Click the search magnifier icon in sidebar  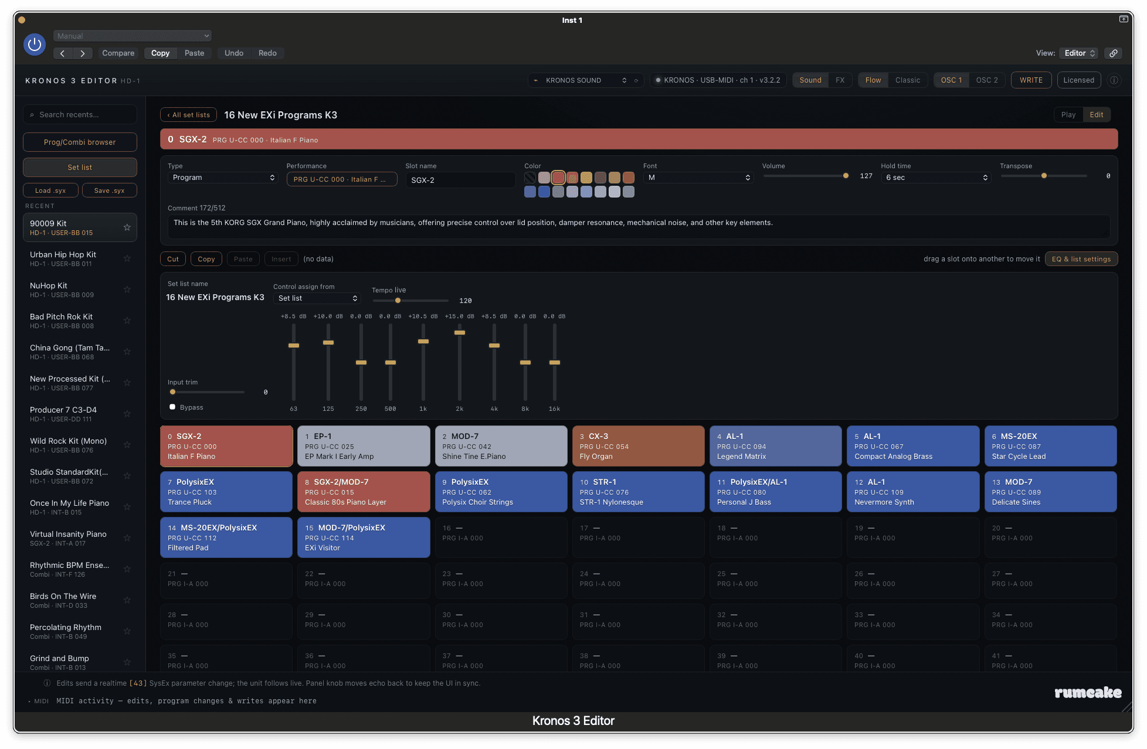pos(32,115)
